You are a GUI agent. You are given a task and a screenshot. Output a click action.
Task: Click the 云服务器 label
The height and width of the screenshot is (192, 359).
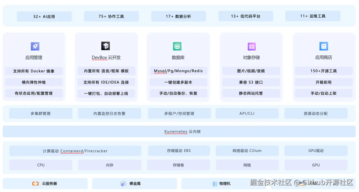click(50, 184)
